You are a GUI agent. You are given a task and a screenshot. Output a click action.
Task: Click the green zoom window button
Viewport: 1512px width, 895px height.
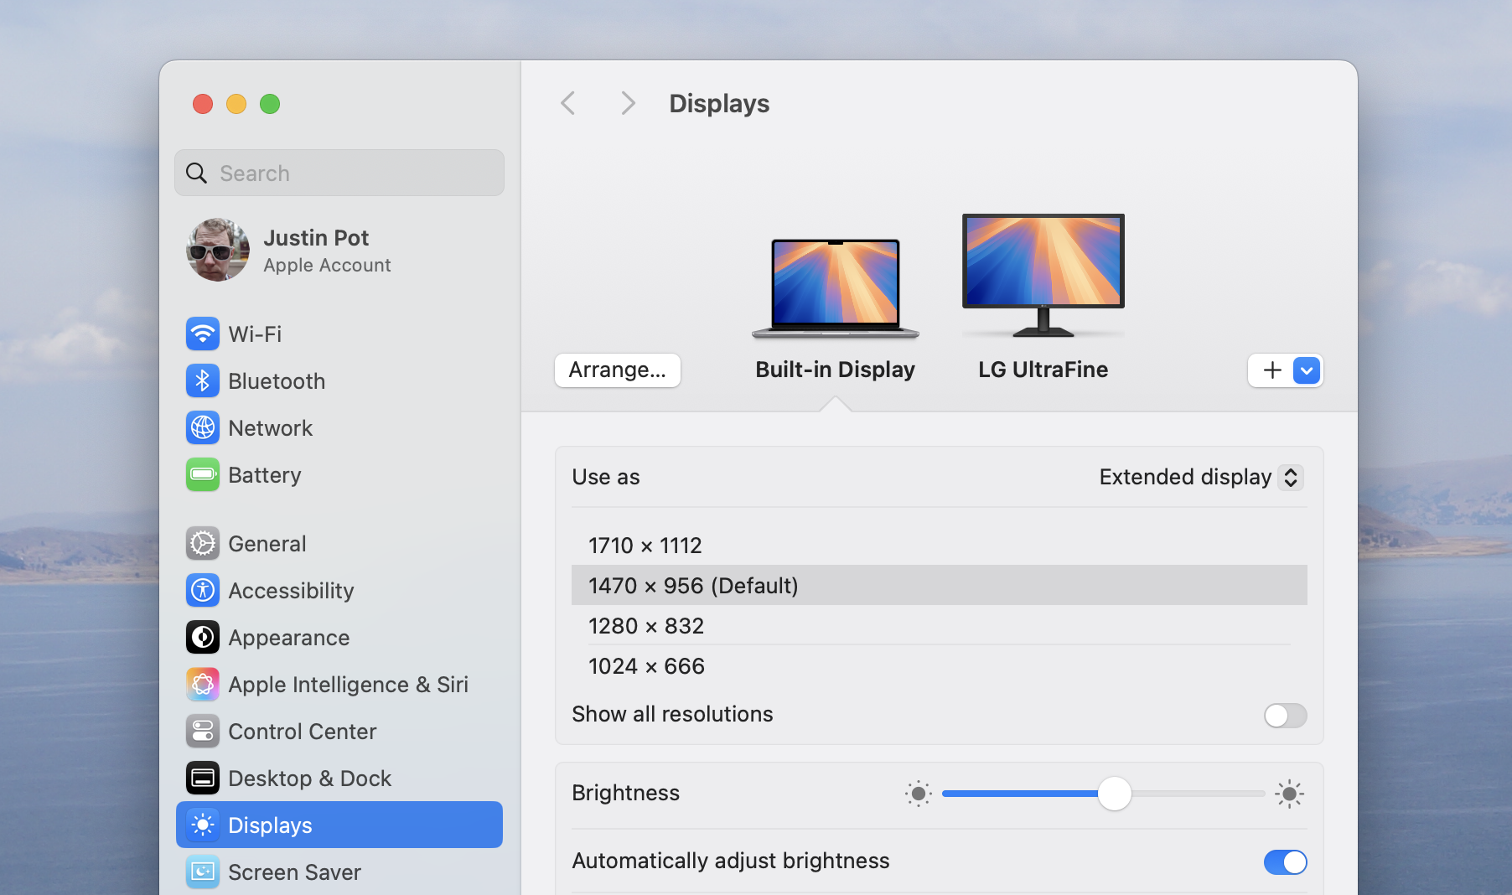point(270,104)
